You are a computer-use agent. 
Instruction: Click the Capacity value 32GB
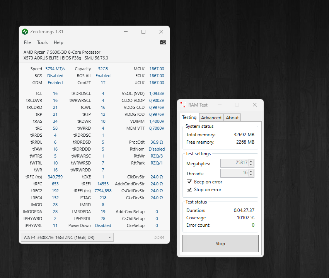[103, 69]
